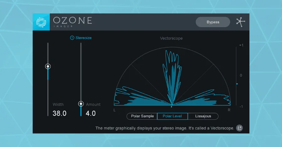Image resolution: width=282 pixels, height=147 pixels.
Task: Click the L label on vectorscope
Action: [115, 110]
